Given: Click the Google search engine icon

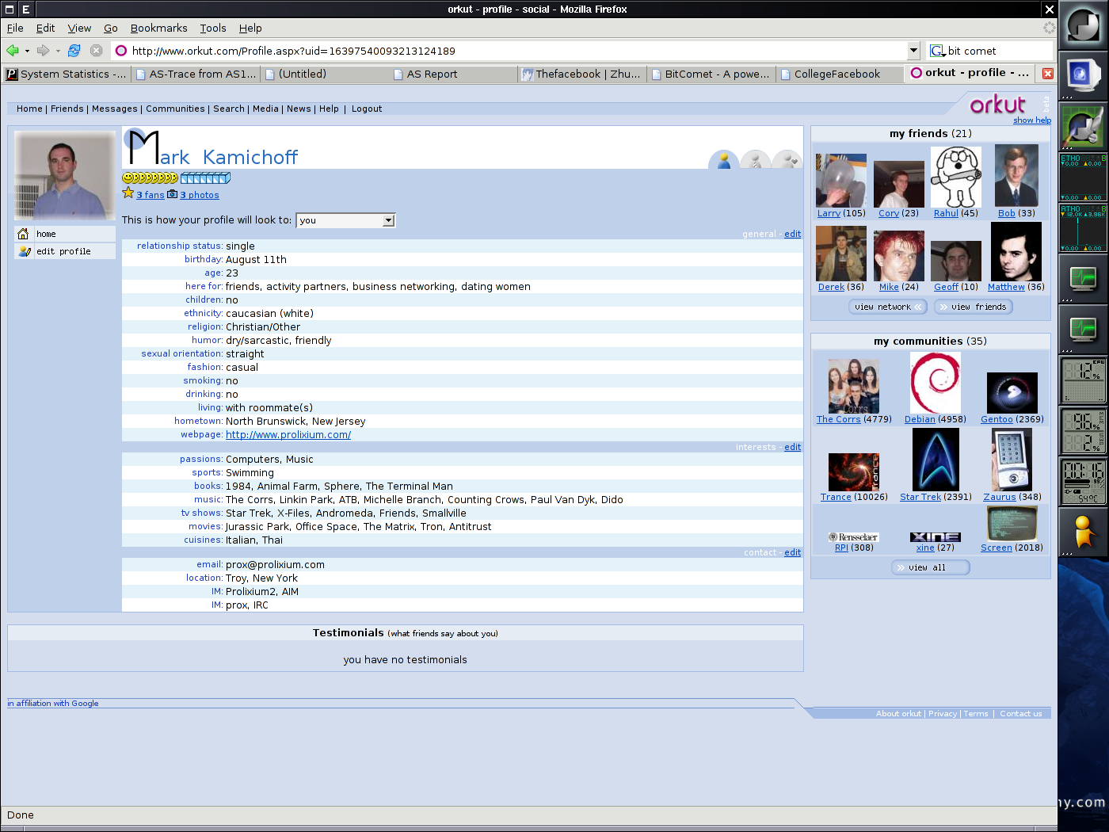Looking at the screenshot, I should 937,51.
